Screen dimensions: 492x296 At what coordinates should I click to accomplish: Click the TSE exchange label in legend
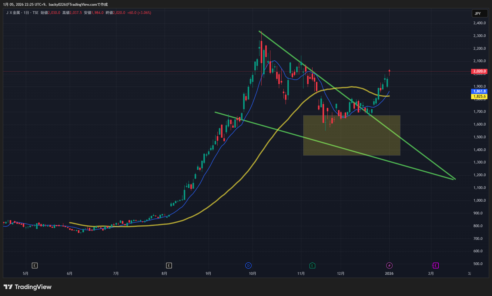click(35, 13)
